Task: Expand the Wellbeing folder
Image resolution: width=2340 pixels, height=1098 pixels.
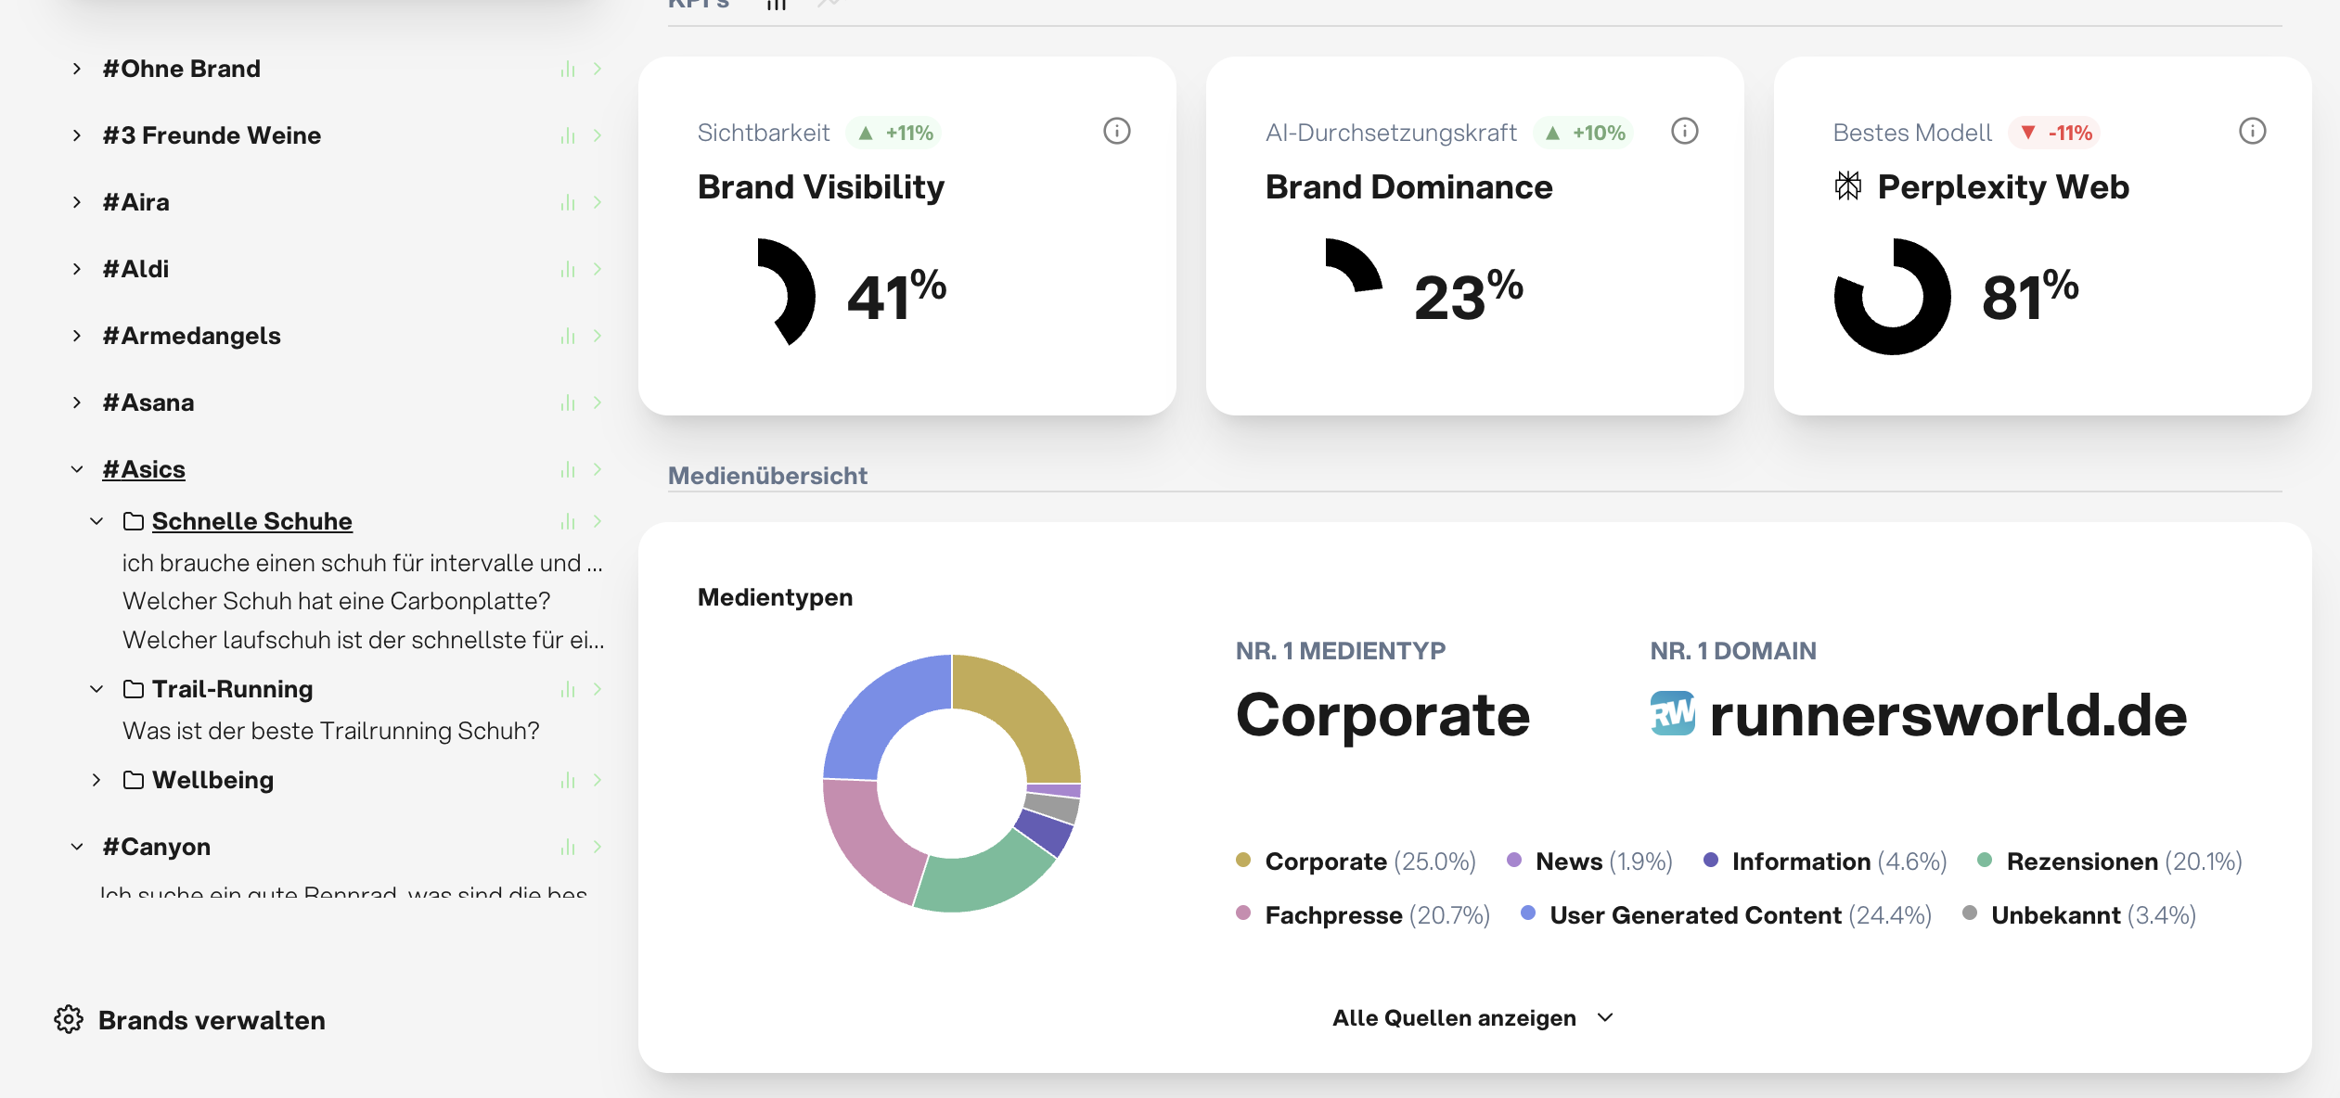Action: coord(96,780)
